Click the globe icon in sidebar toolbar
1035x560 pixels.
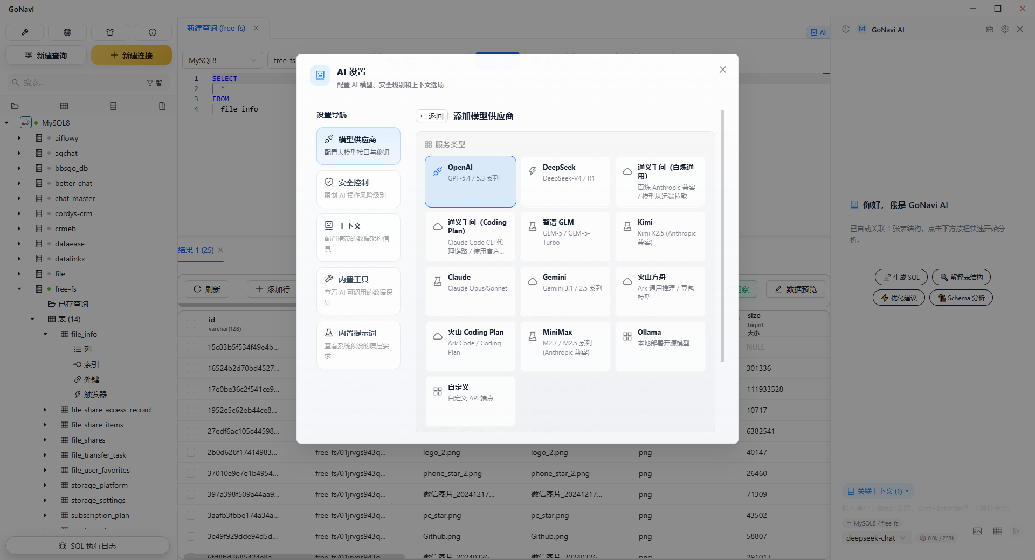pos(67,32)
